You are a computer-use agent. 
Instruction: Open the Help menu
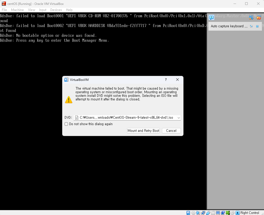pos(69,10)
